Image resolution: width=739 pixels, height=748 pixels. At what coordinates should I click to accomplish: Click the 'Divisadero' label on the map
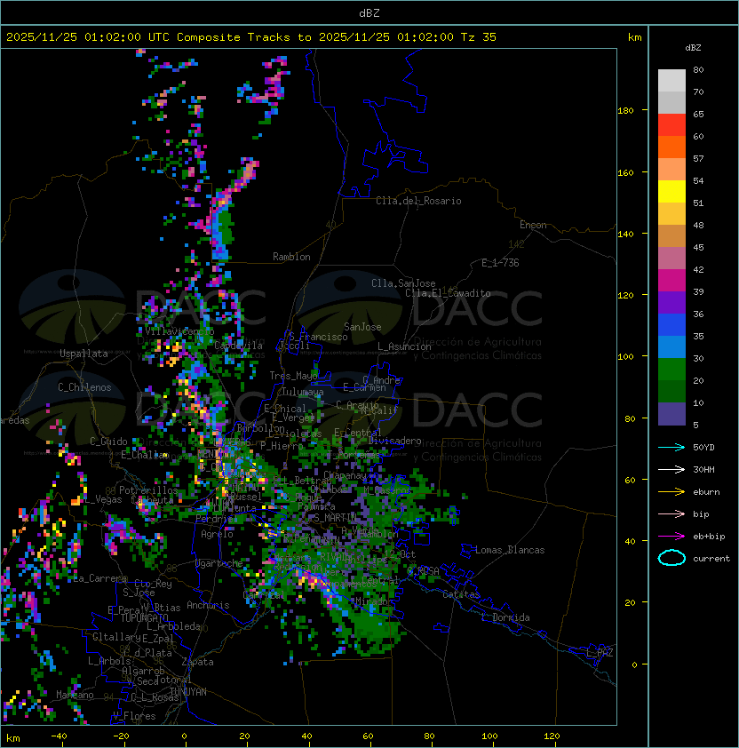tap(395, 441)
